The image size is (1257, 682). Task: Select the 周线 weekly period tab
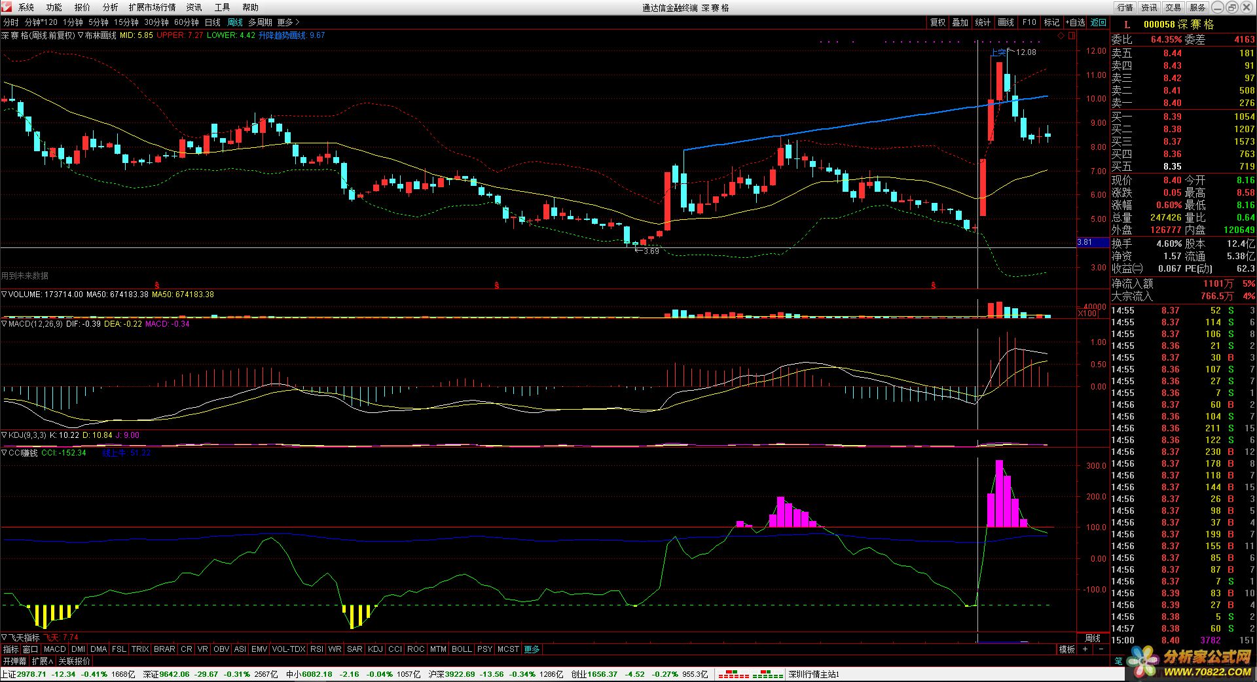click(235, 22)
